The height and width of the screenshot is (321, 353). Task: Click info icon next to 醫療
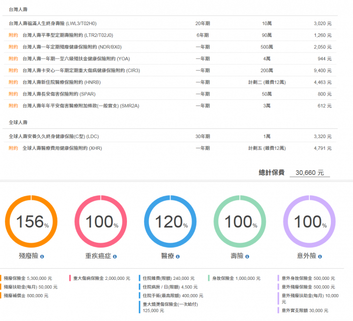pyautogui.click(x=177, y=256)
